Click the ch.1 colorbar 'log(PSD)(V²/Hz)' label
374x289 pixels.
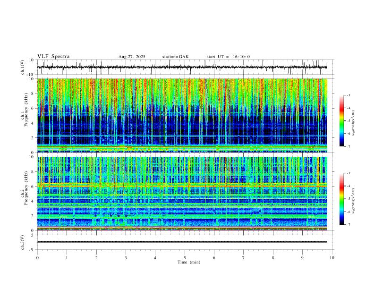click(x=354, y=123)
